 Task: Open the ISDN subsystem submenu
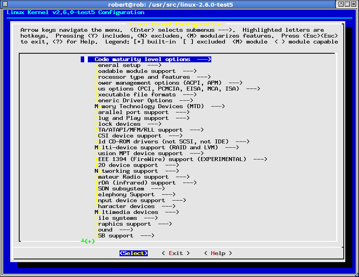pos(130,189)
